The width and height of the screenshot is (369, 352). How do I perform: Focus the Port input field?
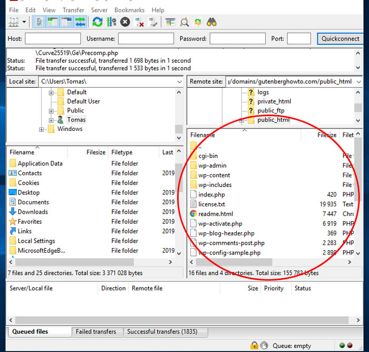coord(299,39)
